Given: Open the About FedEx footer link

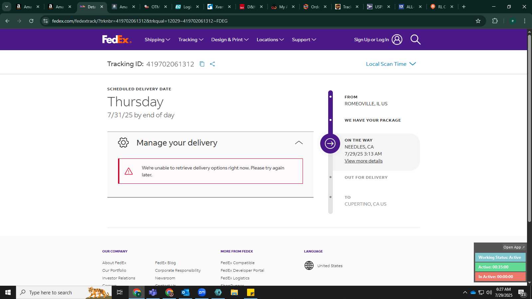Looking at the screenshot, I should [114, 263].
